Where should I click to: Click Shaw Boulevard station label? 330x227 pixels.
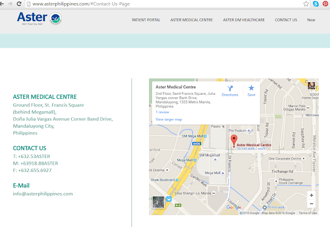[x=162, y=180]
